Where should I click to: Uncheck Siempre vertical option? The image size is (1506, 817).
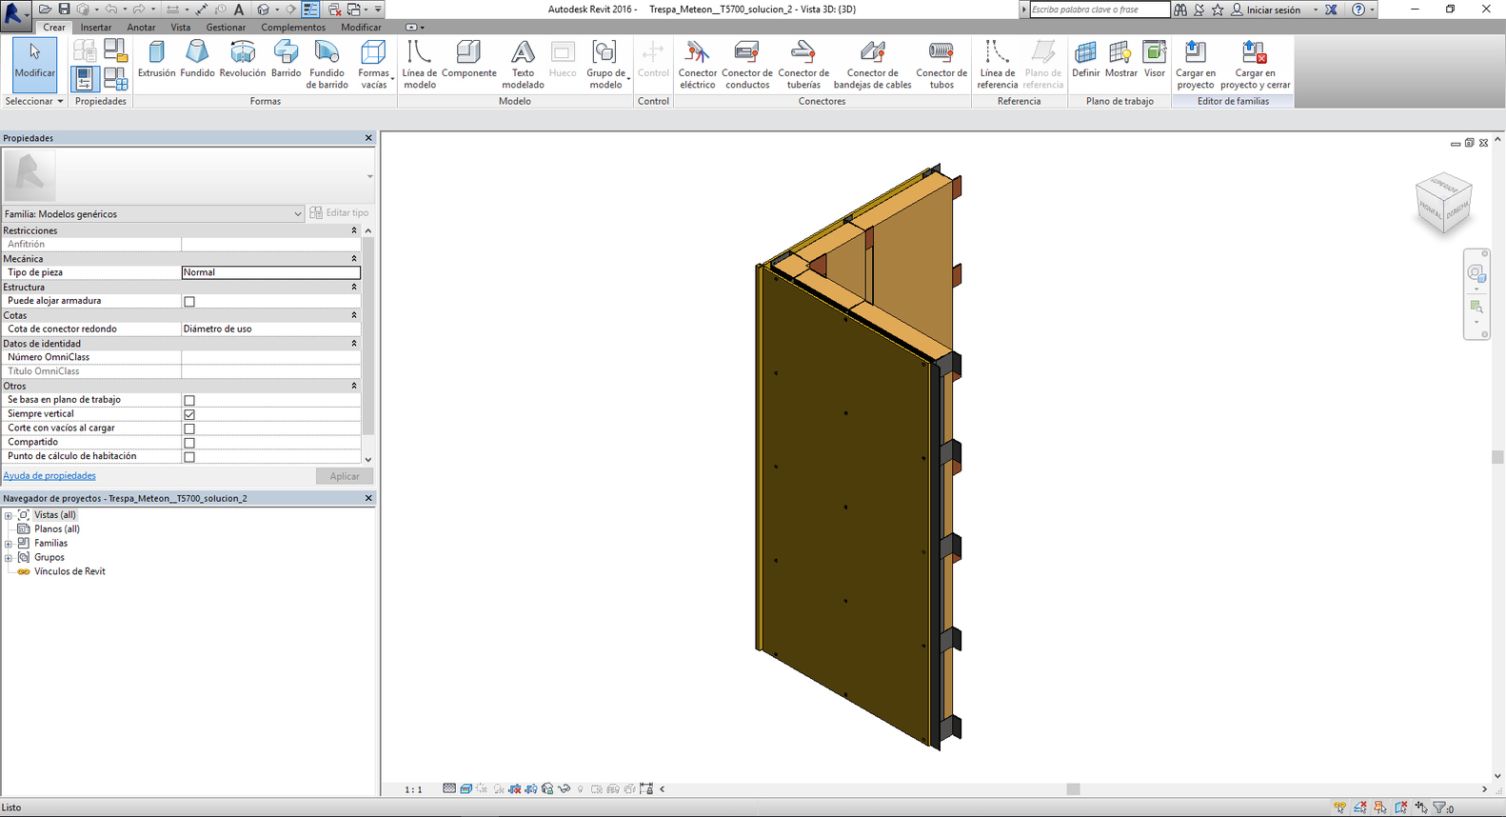click(189, 415)
